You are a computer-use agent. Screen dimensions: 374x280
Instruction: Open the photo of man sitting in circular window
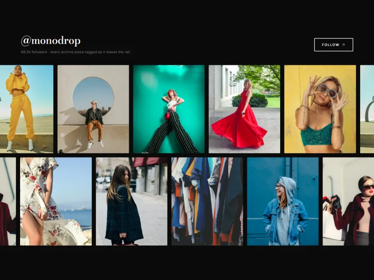click(x=93, y=109)
